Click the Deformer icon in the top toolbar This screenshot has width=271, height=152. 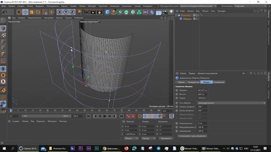click(152, 12)
